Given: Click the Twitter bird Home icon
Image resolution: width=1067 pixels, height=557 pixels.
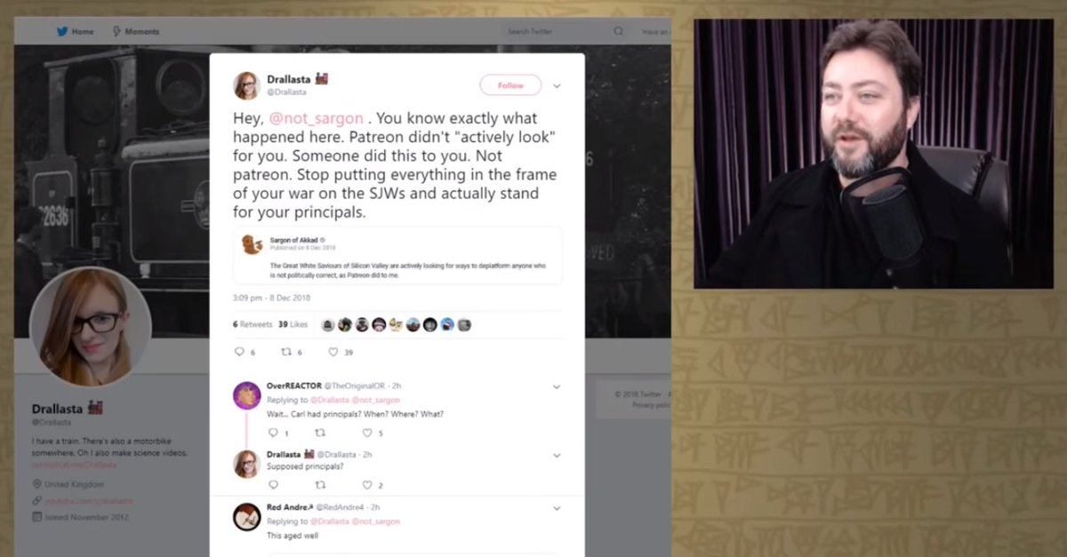Looking at the screenshot, I should coord(63,31).
